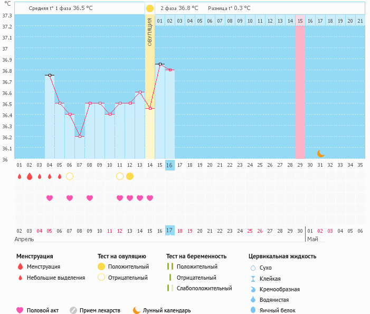
Task: Select highlighted date 17 in the bottom row
Action: tap(169, 231)
